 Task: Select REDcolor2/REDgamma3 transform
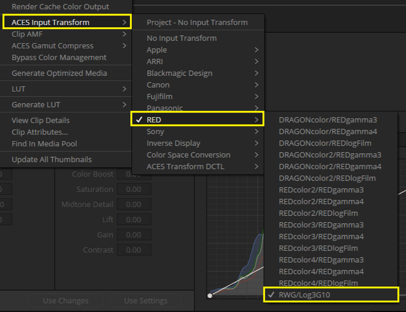[331, 190]
